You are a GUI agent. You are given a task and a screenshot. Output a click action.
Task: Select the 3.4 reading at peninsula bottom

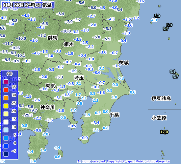[33, 161]
